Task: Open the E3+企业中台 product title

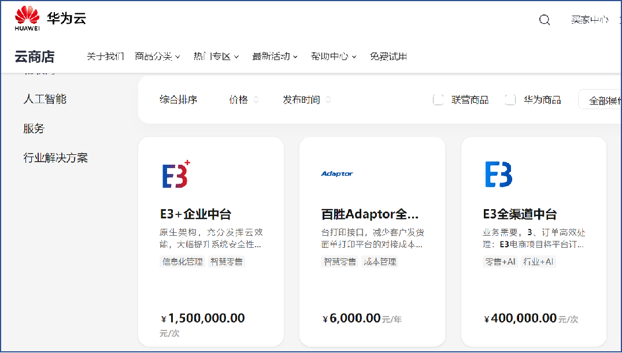Action: pyautogui.click(x=195, y=214)
